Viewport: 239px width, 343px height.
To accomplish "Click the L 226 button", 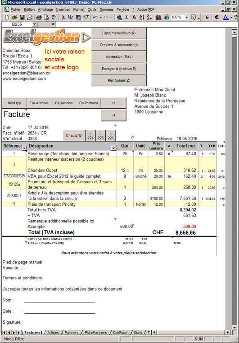I will coord(111,136).
